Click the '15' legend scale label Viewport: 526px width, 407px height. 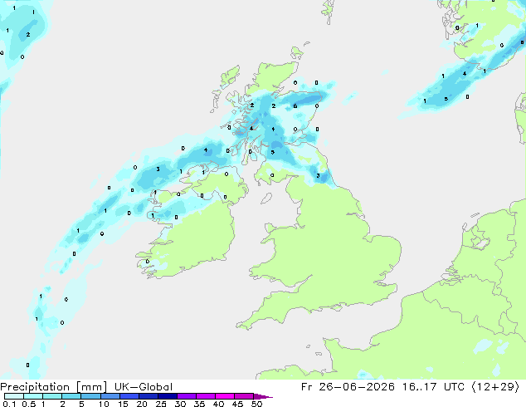(x=123, y=404)
